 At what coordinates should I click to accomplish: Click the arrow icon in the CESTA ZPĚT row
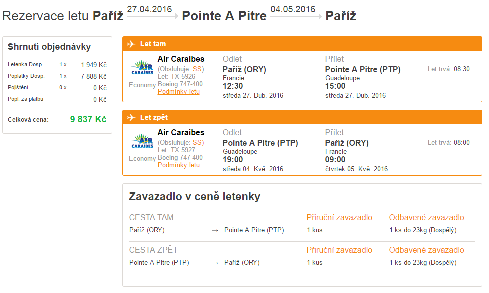click(215, 263)
